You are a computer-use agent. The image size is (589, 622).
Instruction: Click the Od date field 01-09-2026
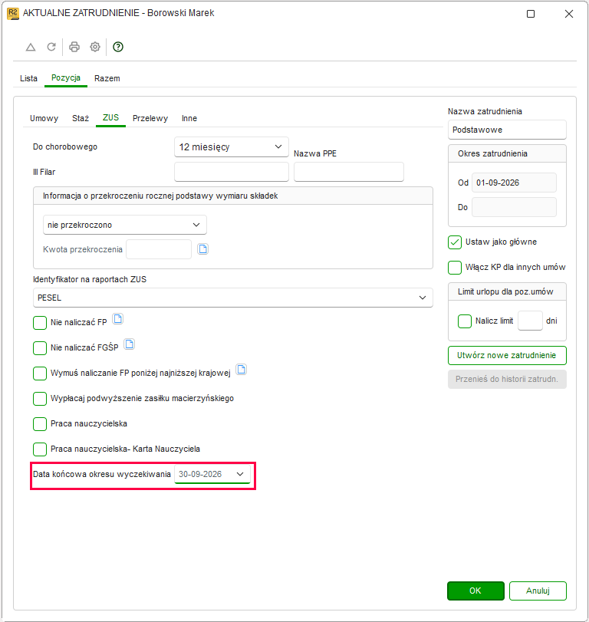[x=514, y=183]
